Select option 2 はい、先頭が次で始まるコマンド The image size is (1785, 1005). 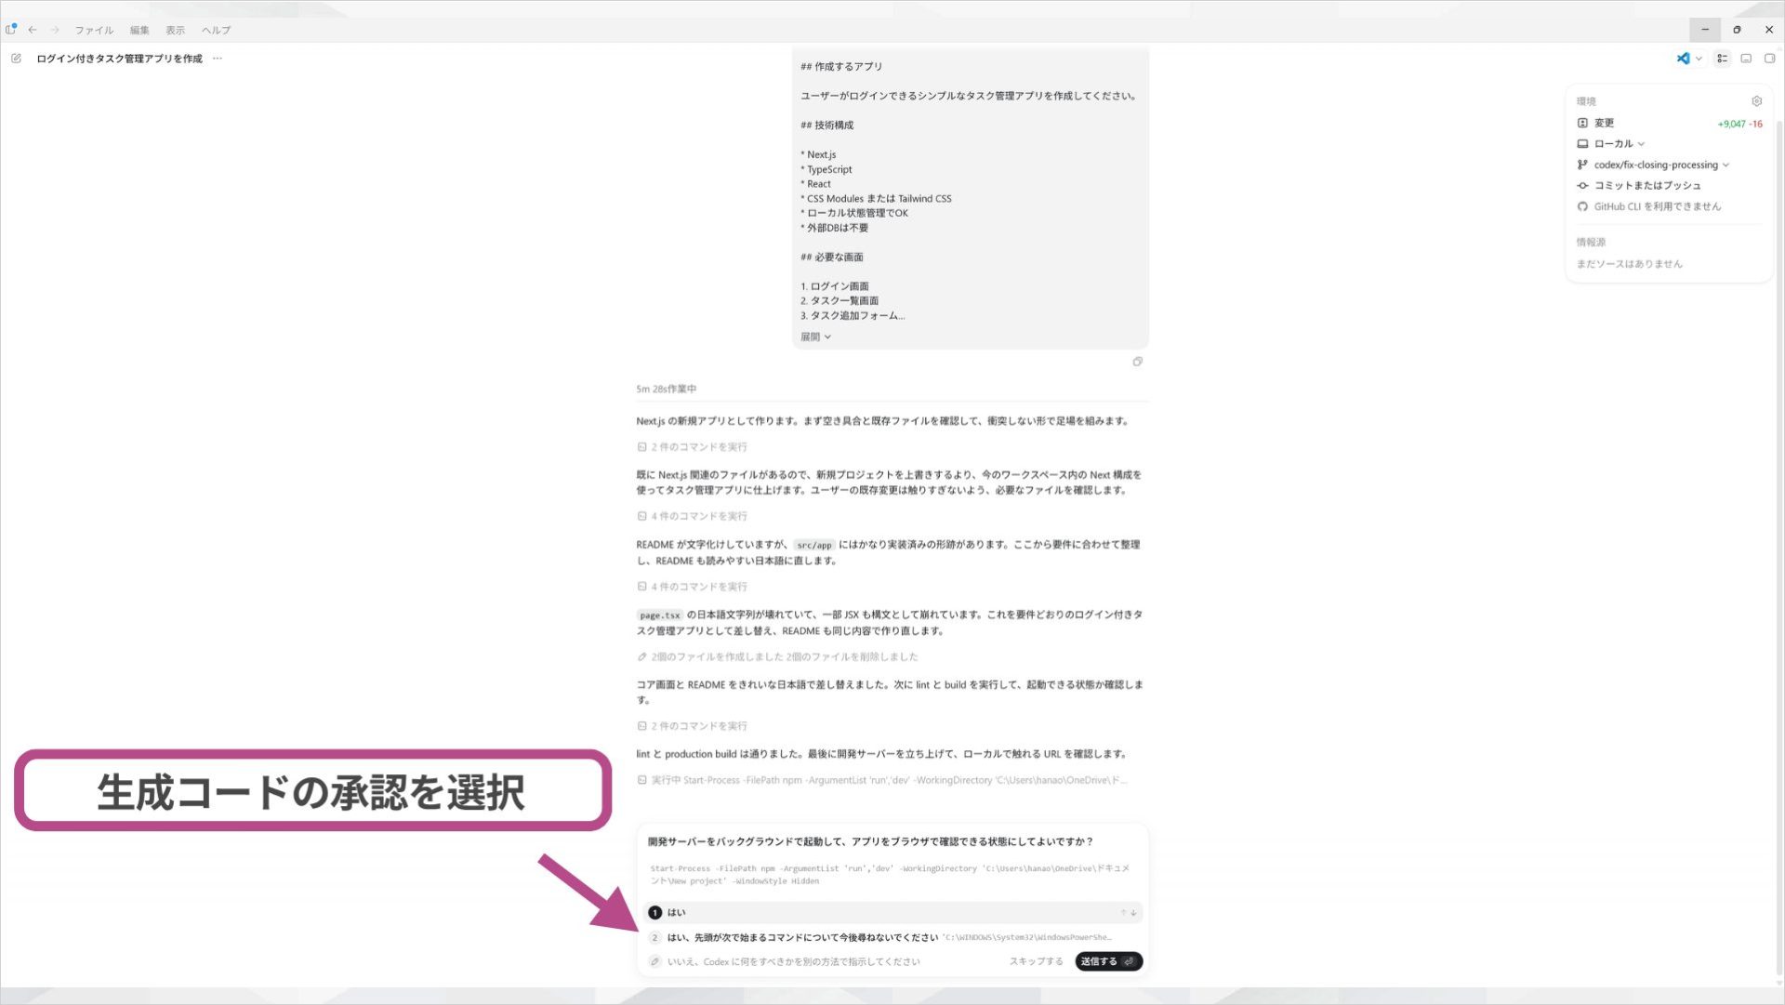[892, 937]
